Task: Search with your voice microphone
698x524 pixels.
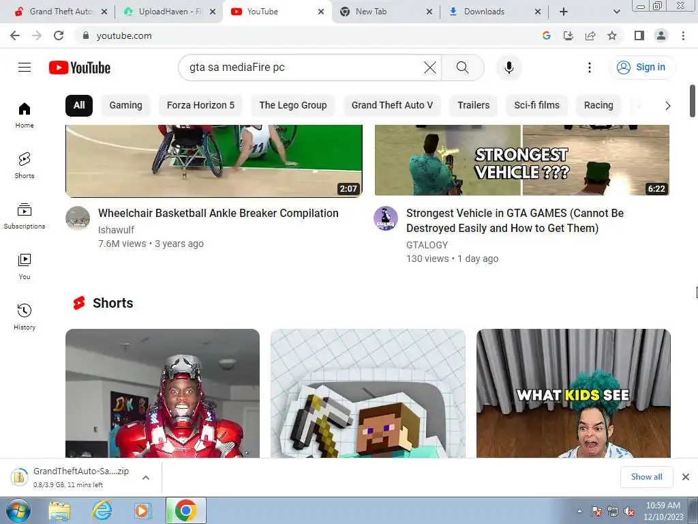Action: pyautogui.click(x=509, y=68)
